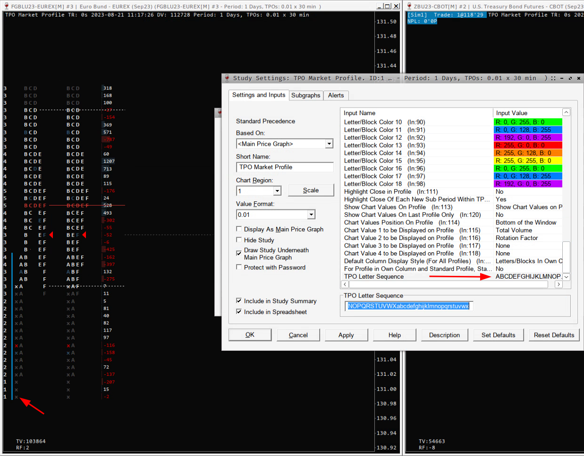The width and height of the screenshot is (584, 456).
Task: Uncheck Include in Spreadsheet
Action: 239,312
